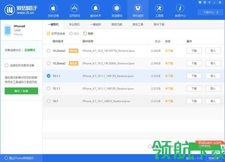Screen dimensions: 225x162
Task: Click the 未下载 status in the 10.2beta3 row
Action: pos(169,50)
